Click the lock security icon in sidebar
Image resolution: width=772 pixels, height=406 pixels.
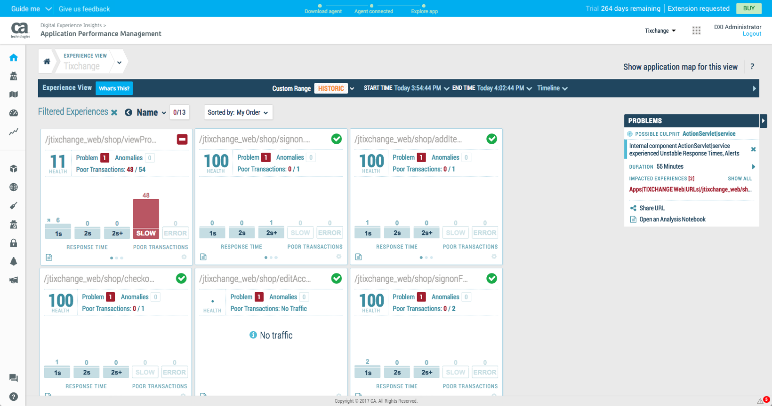coord(14,243)
